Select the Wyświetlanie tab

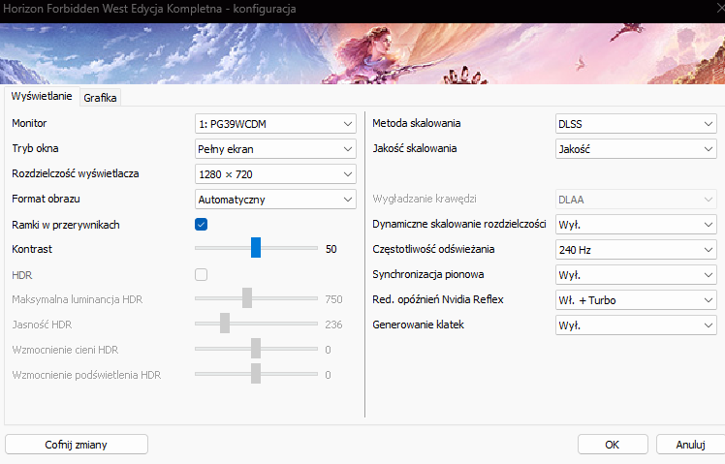42,96
